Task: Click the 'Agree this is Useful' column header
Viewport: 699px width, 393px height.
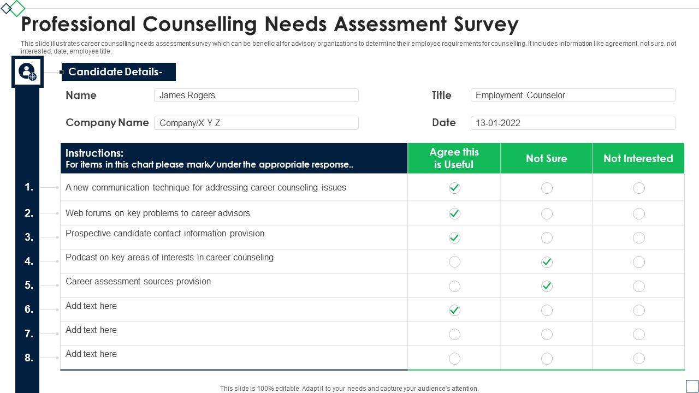Action: point(454,158)
